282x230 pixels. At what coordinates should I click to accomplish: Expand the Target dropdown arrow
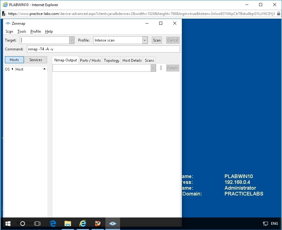click(71, 40)
